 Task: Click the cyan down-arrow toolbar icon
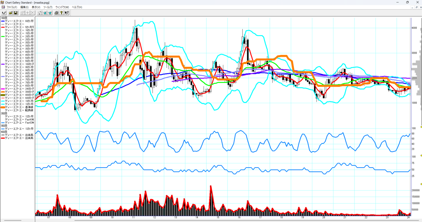(x=45, y=13)
